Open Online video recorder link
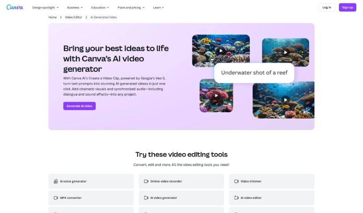 (x=181, y=181)
